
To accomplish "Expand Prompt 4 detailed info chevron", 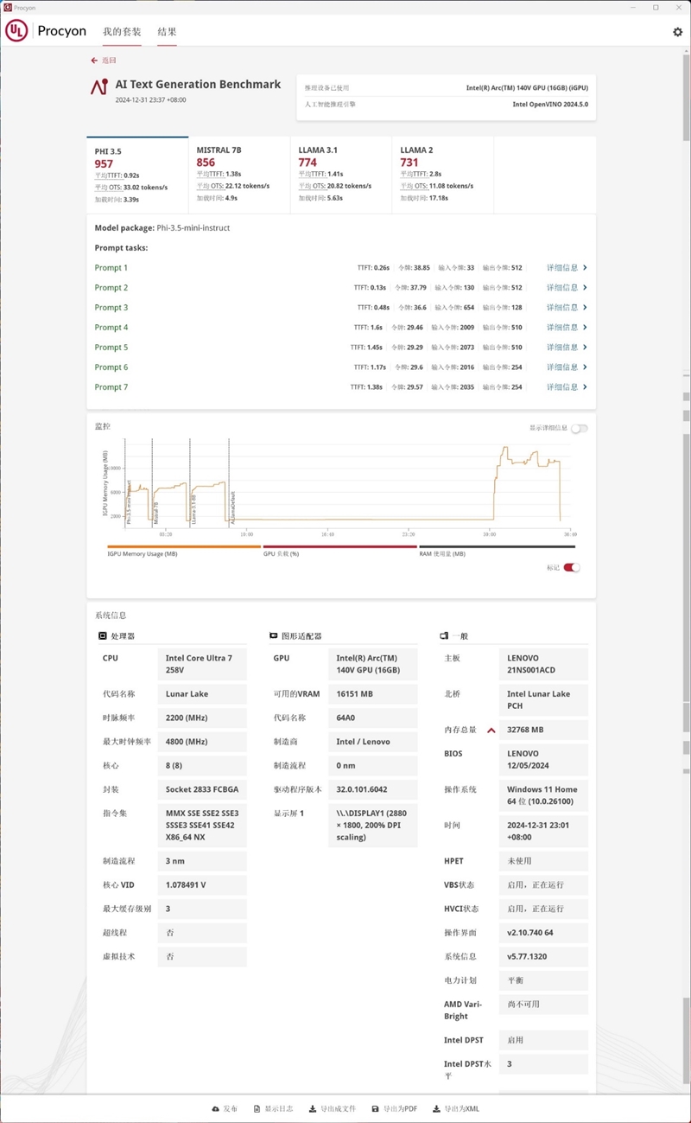I will (585, 328).
